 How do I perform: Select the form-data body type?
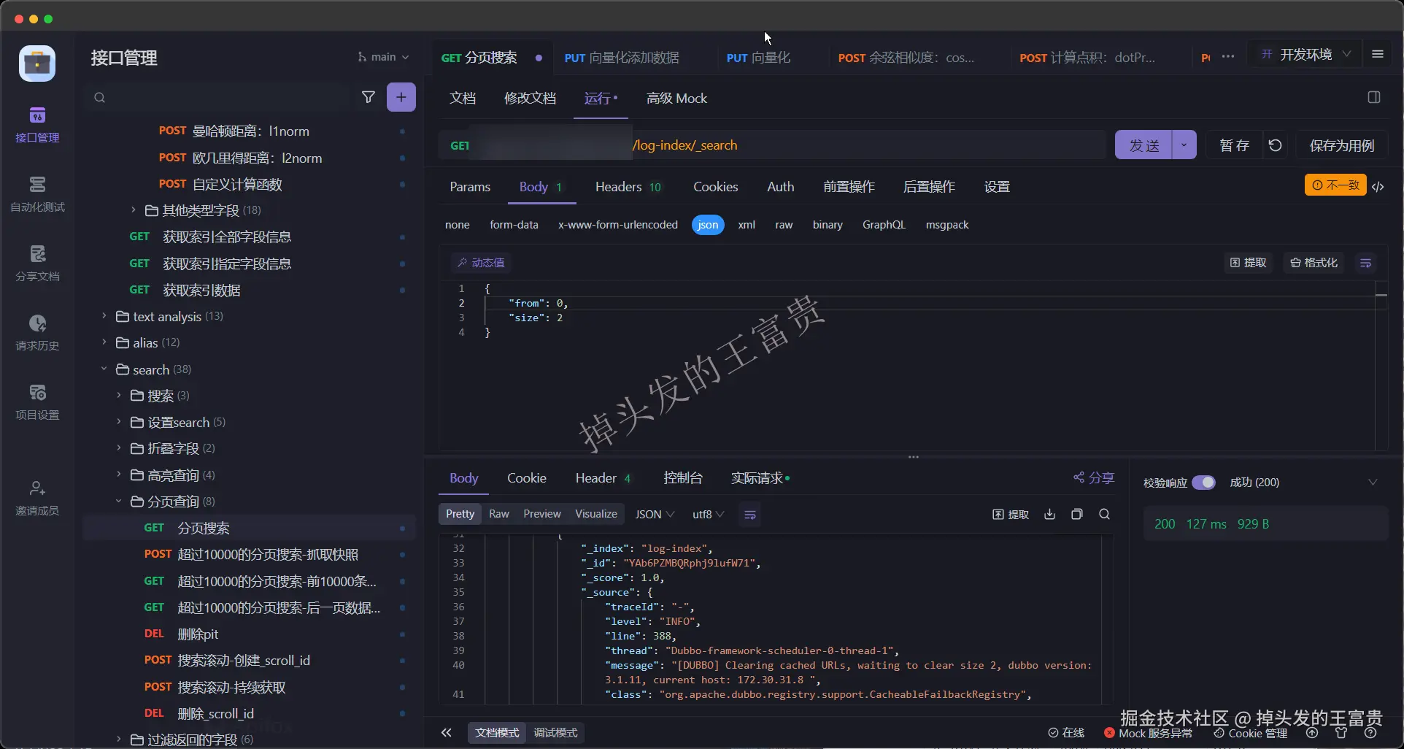pyautogui.click(x=514, y=225)
